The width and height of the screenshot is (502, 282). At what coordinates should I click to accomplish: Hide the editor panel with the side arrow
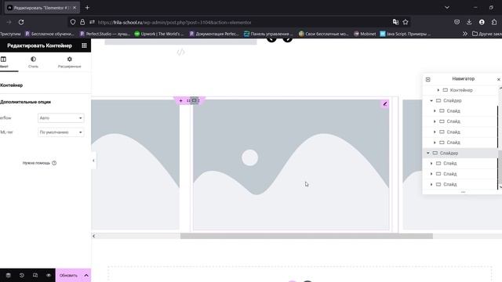93,161
